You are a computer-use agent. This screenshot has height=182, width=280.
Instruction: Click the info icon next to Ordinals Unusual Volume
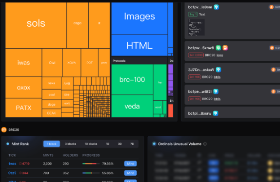pos(205,144)
